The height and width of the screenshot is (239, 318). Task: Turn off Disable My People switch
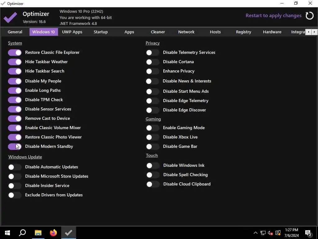(x=15, y=81)
